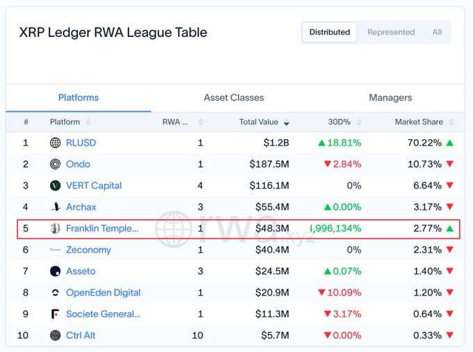Screen dimensions: 473x352
Task: Click the $1.2B total value cell
Action: [276, 143]
